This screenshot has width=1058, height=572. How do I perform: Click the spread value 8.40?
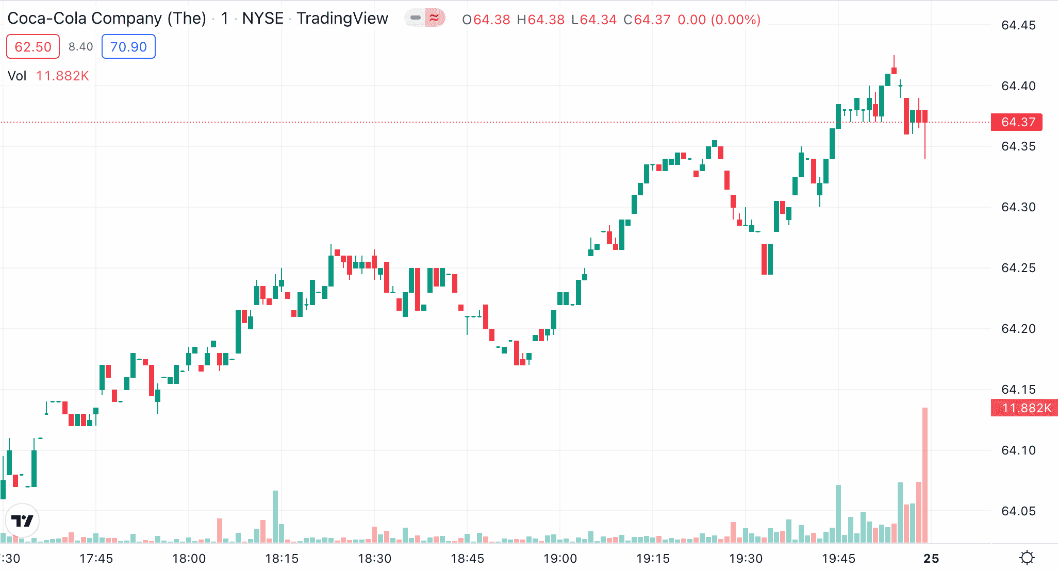81,47
